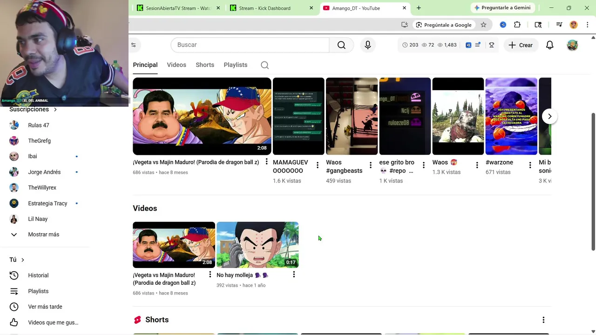Open Chrome three-dot menu
Screen dimensions: 596x335
click(587, 25)
